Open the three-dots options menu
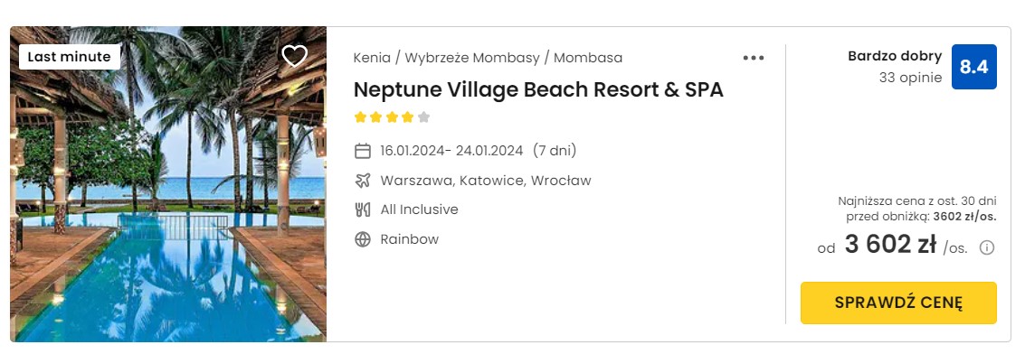This screenshot has height=354, width=1025. (x=753, y=58)
